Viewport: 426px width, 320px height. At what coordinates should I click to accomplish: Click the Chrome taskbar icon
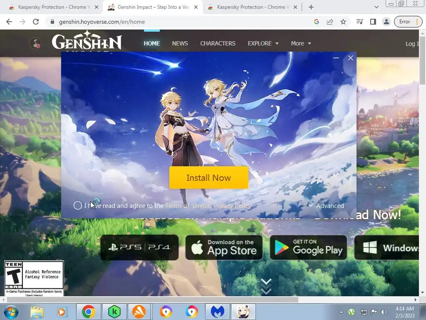88,312
